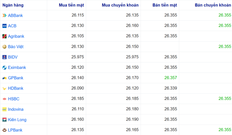Image resolution: width=232 pixels, height=135 pixels.
Task: Click the Ngân hàng column header
Action: 13,5
